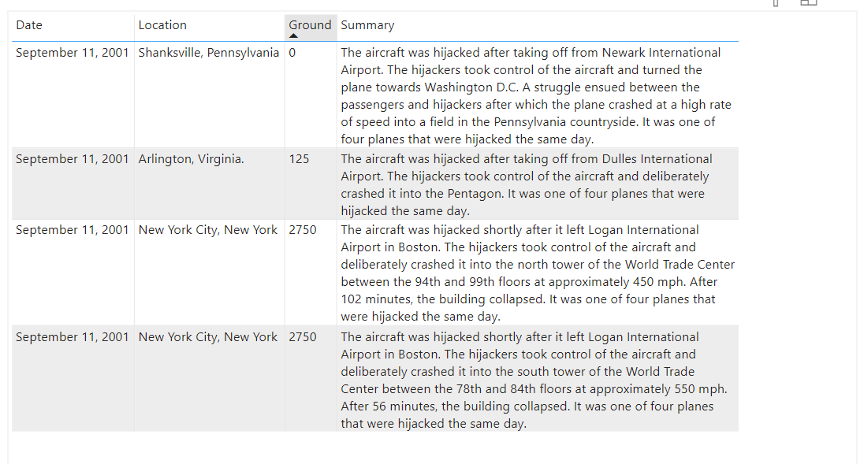The image size is (864, 464).
Task: Sort by the Location column header
Action: tap(162, 24)
